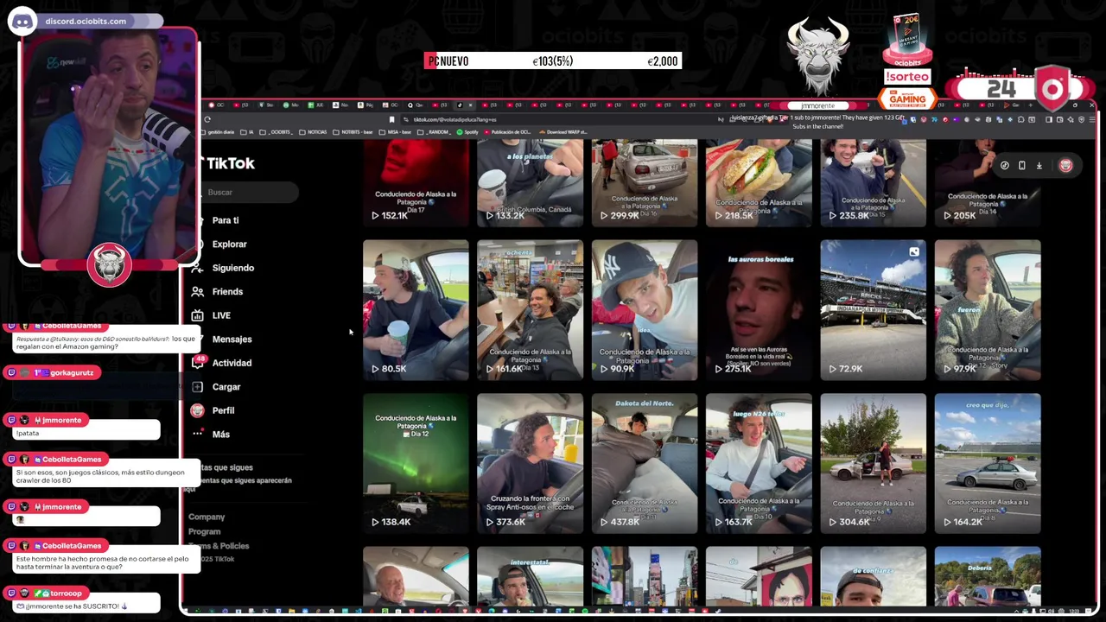This screenshot has width=1106, height=622.
Task: Open the _OCIOBITS_ bookmark folder
Action: point(278,132)
